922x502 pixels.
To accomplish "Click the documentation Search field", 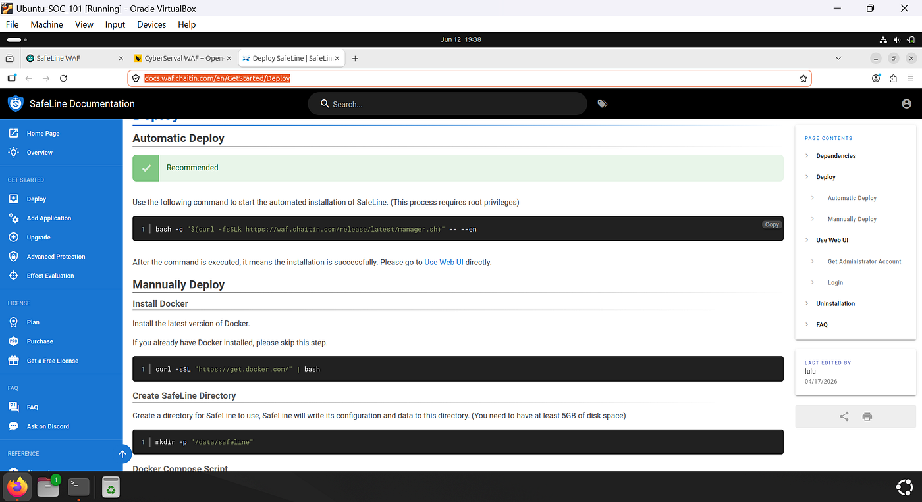I will click(447, 104).
